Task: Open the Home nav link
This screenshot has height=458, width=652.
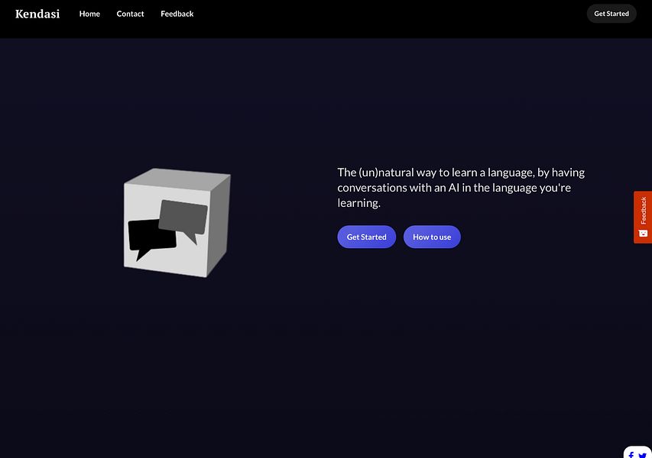Action: tap(89, 14)
